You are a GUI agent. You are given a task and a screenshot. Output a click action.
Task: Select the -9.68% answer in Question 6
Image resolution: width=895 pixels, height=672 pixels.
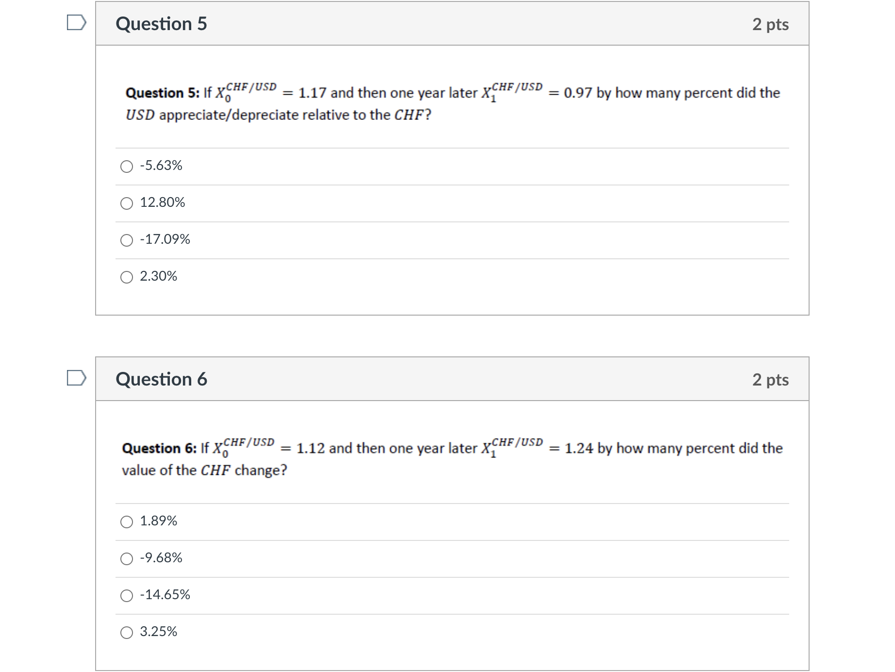[126, 558]
